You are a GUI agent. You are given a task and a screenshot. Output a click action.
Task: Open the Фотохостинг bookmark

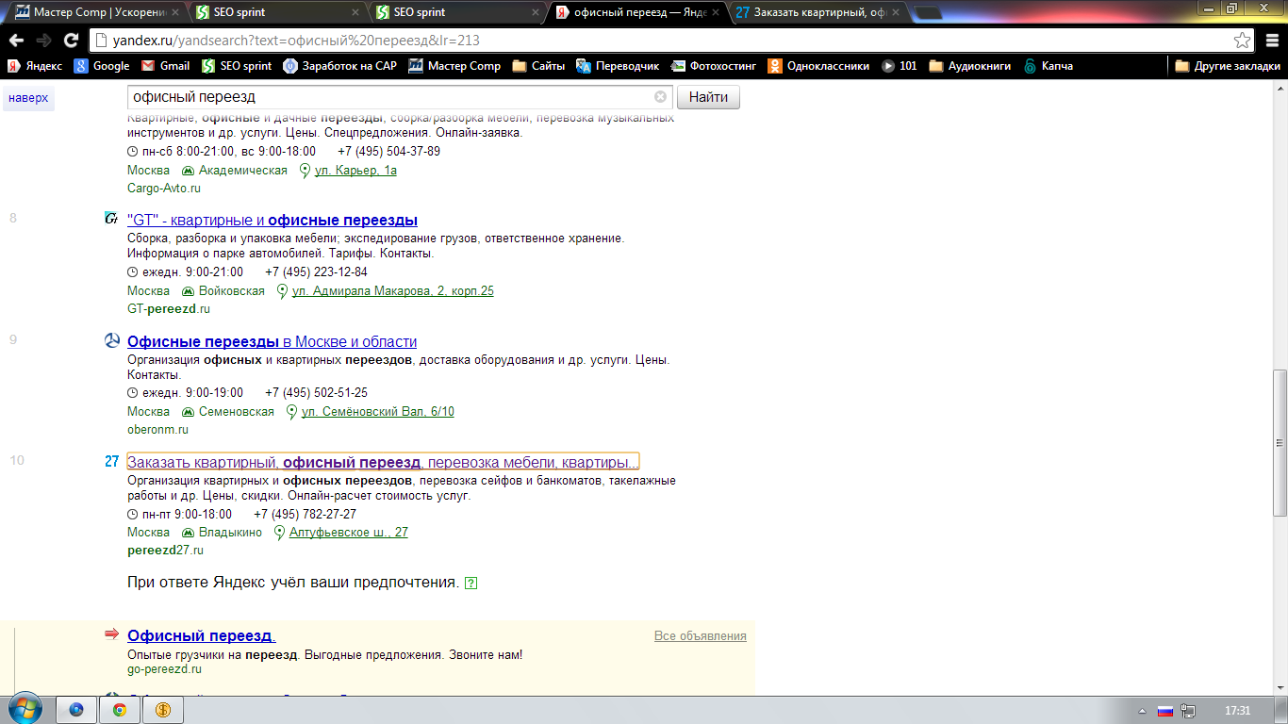pos(714,66)
